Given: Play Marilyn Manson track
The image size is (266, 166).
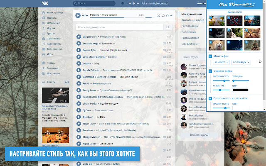Looking at the screenshot, I should [x=79, y=137].
